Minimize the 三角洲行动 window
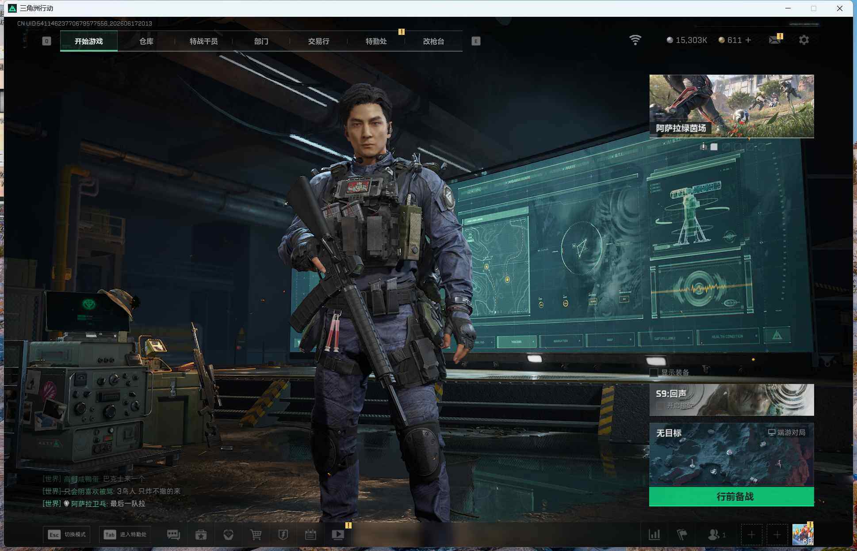 (788, 8)
